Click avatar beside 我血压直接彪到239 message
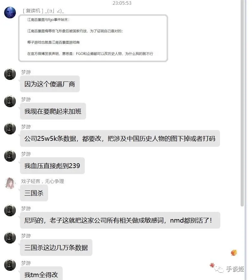Image resolution: width=252 pixels, height=280 pixels. click(10, 156)
